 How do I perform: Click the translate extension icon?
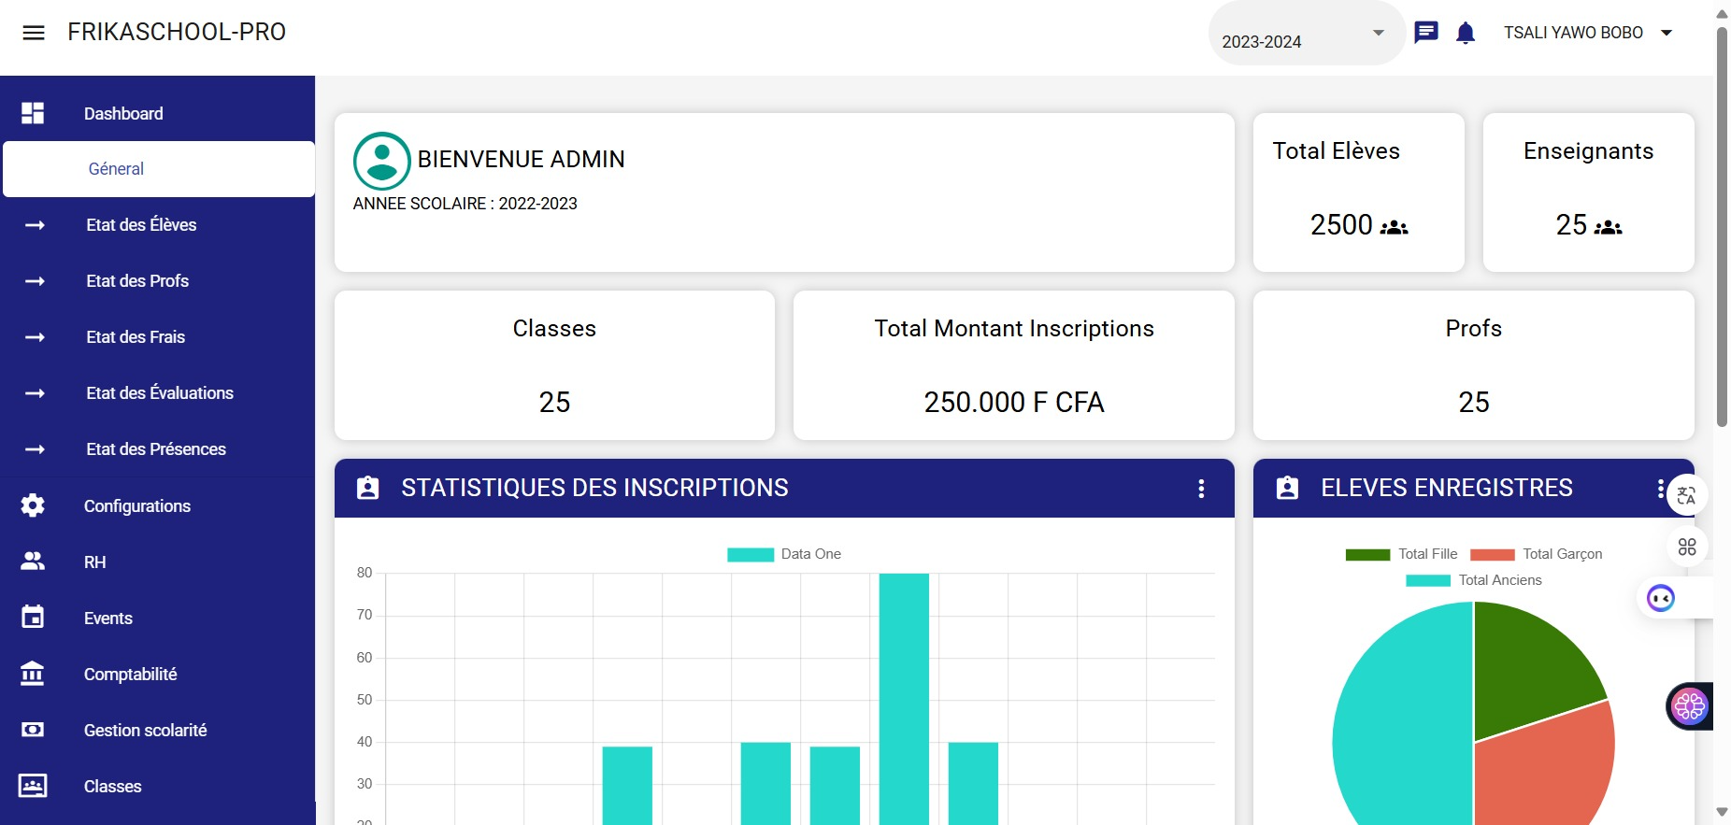1687,495
